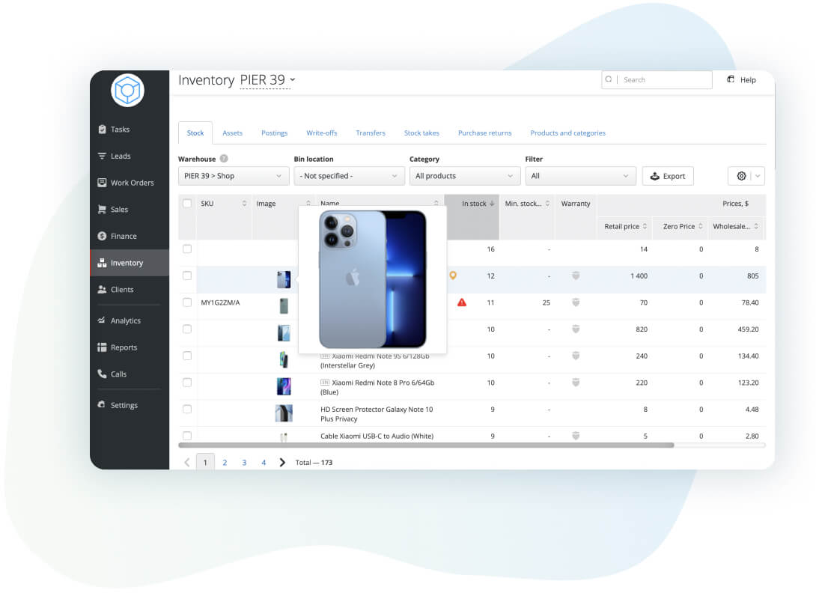Image resolution: width=816 pixels, height=599 pixels.
Task: Open Help in the top right corner
Action: [741, 79]
